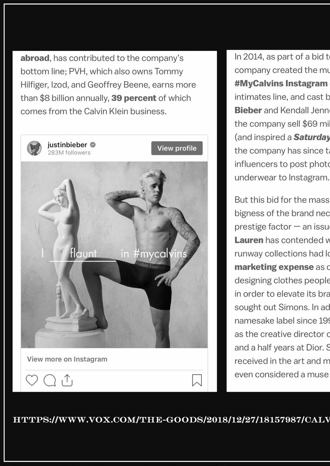Screen dimensions: 330x466
Task: Click justinbieber's profile avatar
Action: point(34,148)
